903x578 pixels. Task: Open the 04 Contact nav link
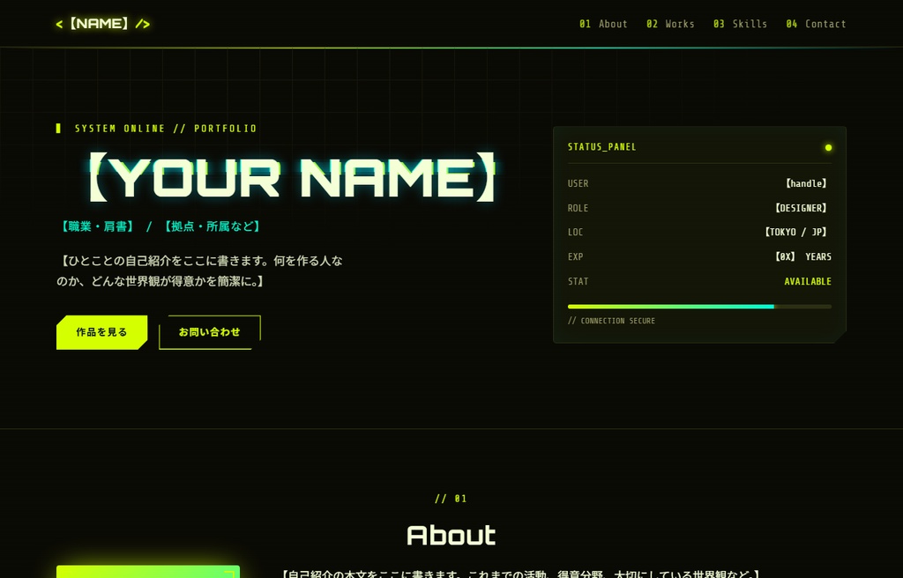(x=816, y=24)
